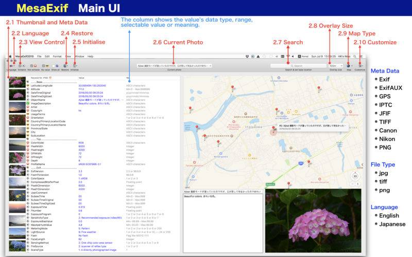Open the Initialise toolbar dropdown
The width and height of the screenshot is (412, 257).
[x=75, y=66]
